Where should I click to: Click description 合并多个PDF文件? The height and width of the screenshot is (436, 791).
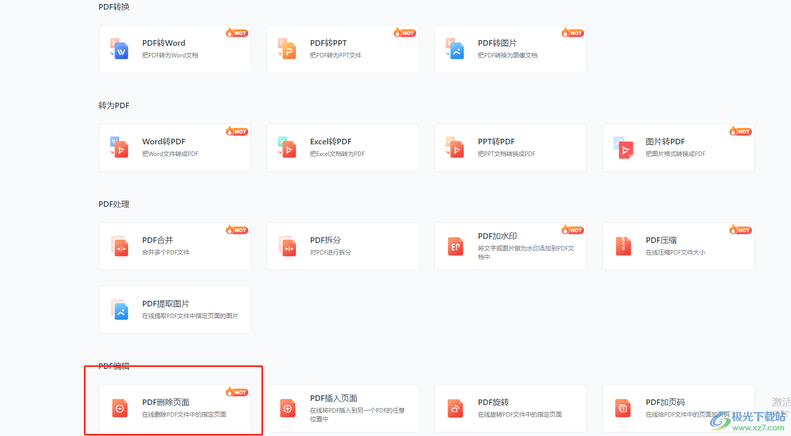166,253
